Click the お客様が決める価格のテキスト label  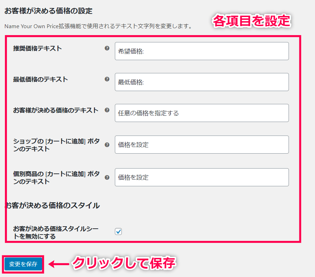(x=56, y=110)
